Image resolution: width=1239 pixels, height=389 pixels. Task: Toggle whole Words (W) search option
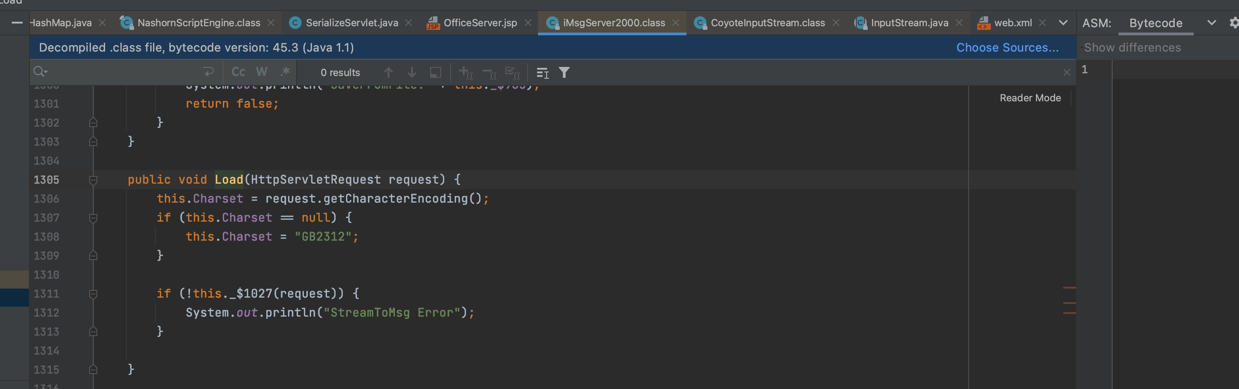[x=261, y=72]
